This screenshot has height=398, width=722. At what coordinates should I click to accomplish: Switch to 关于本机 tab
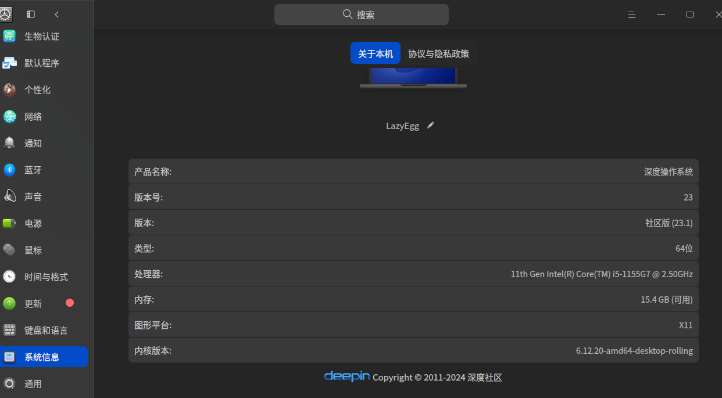point(376,53)
